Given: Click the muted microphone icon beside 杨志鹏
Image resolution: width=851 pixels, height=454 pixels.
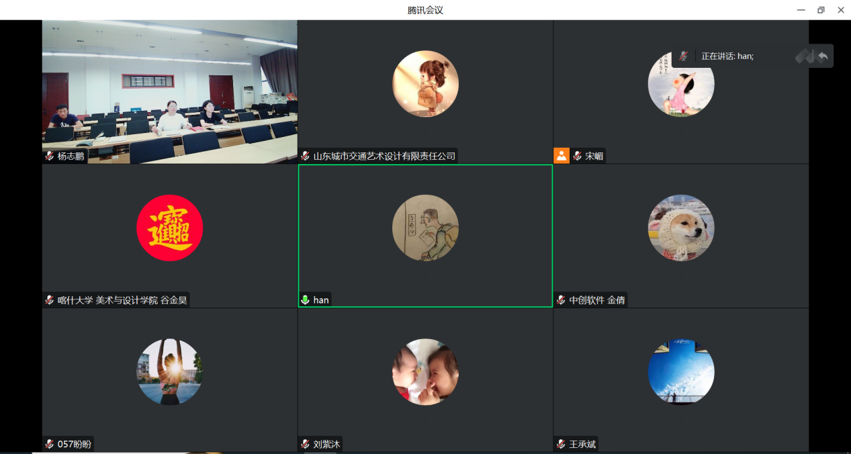Looking at the screenshot, I should [x=49, y=156].
